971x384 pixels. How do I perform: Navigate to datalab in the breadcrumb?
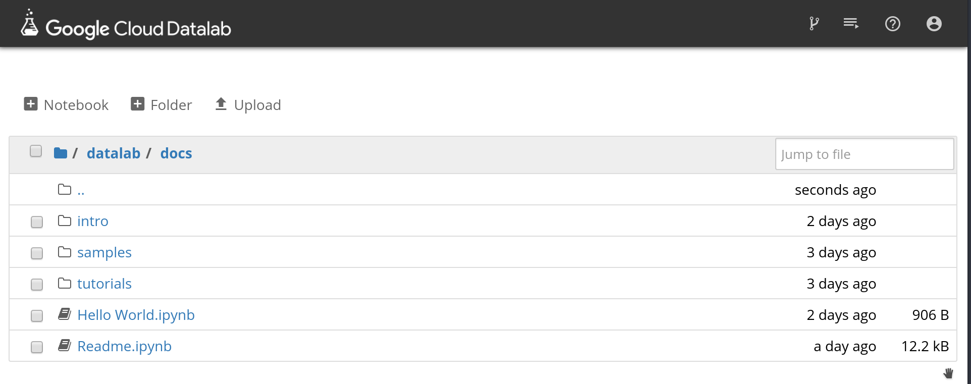[114, 153]
